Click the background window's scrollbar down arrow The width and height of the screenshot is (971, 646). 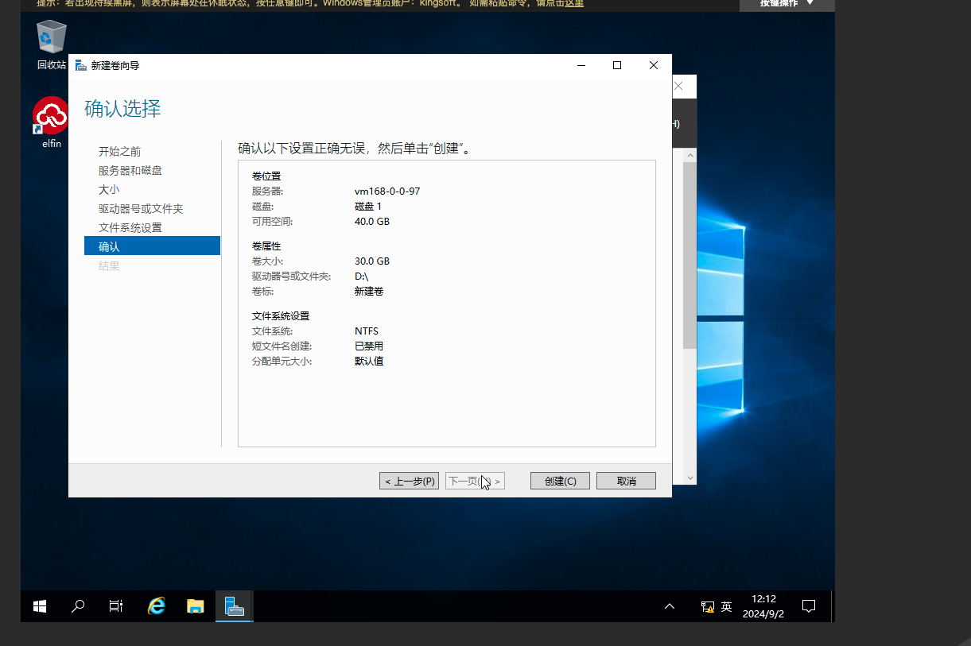(x=689, y=478)
